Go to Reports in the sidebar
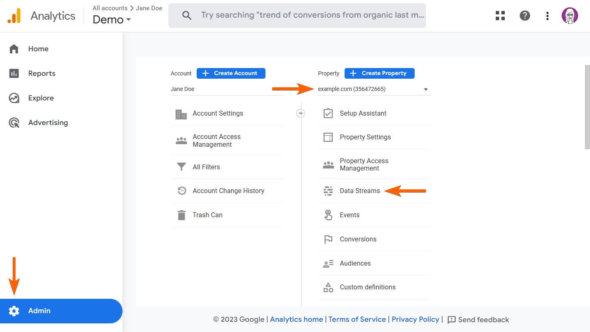The image size is (590, 332). coord(41,73)
